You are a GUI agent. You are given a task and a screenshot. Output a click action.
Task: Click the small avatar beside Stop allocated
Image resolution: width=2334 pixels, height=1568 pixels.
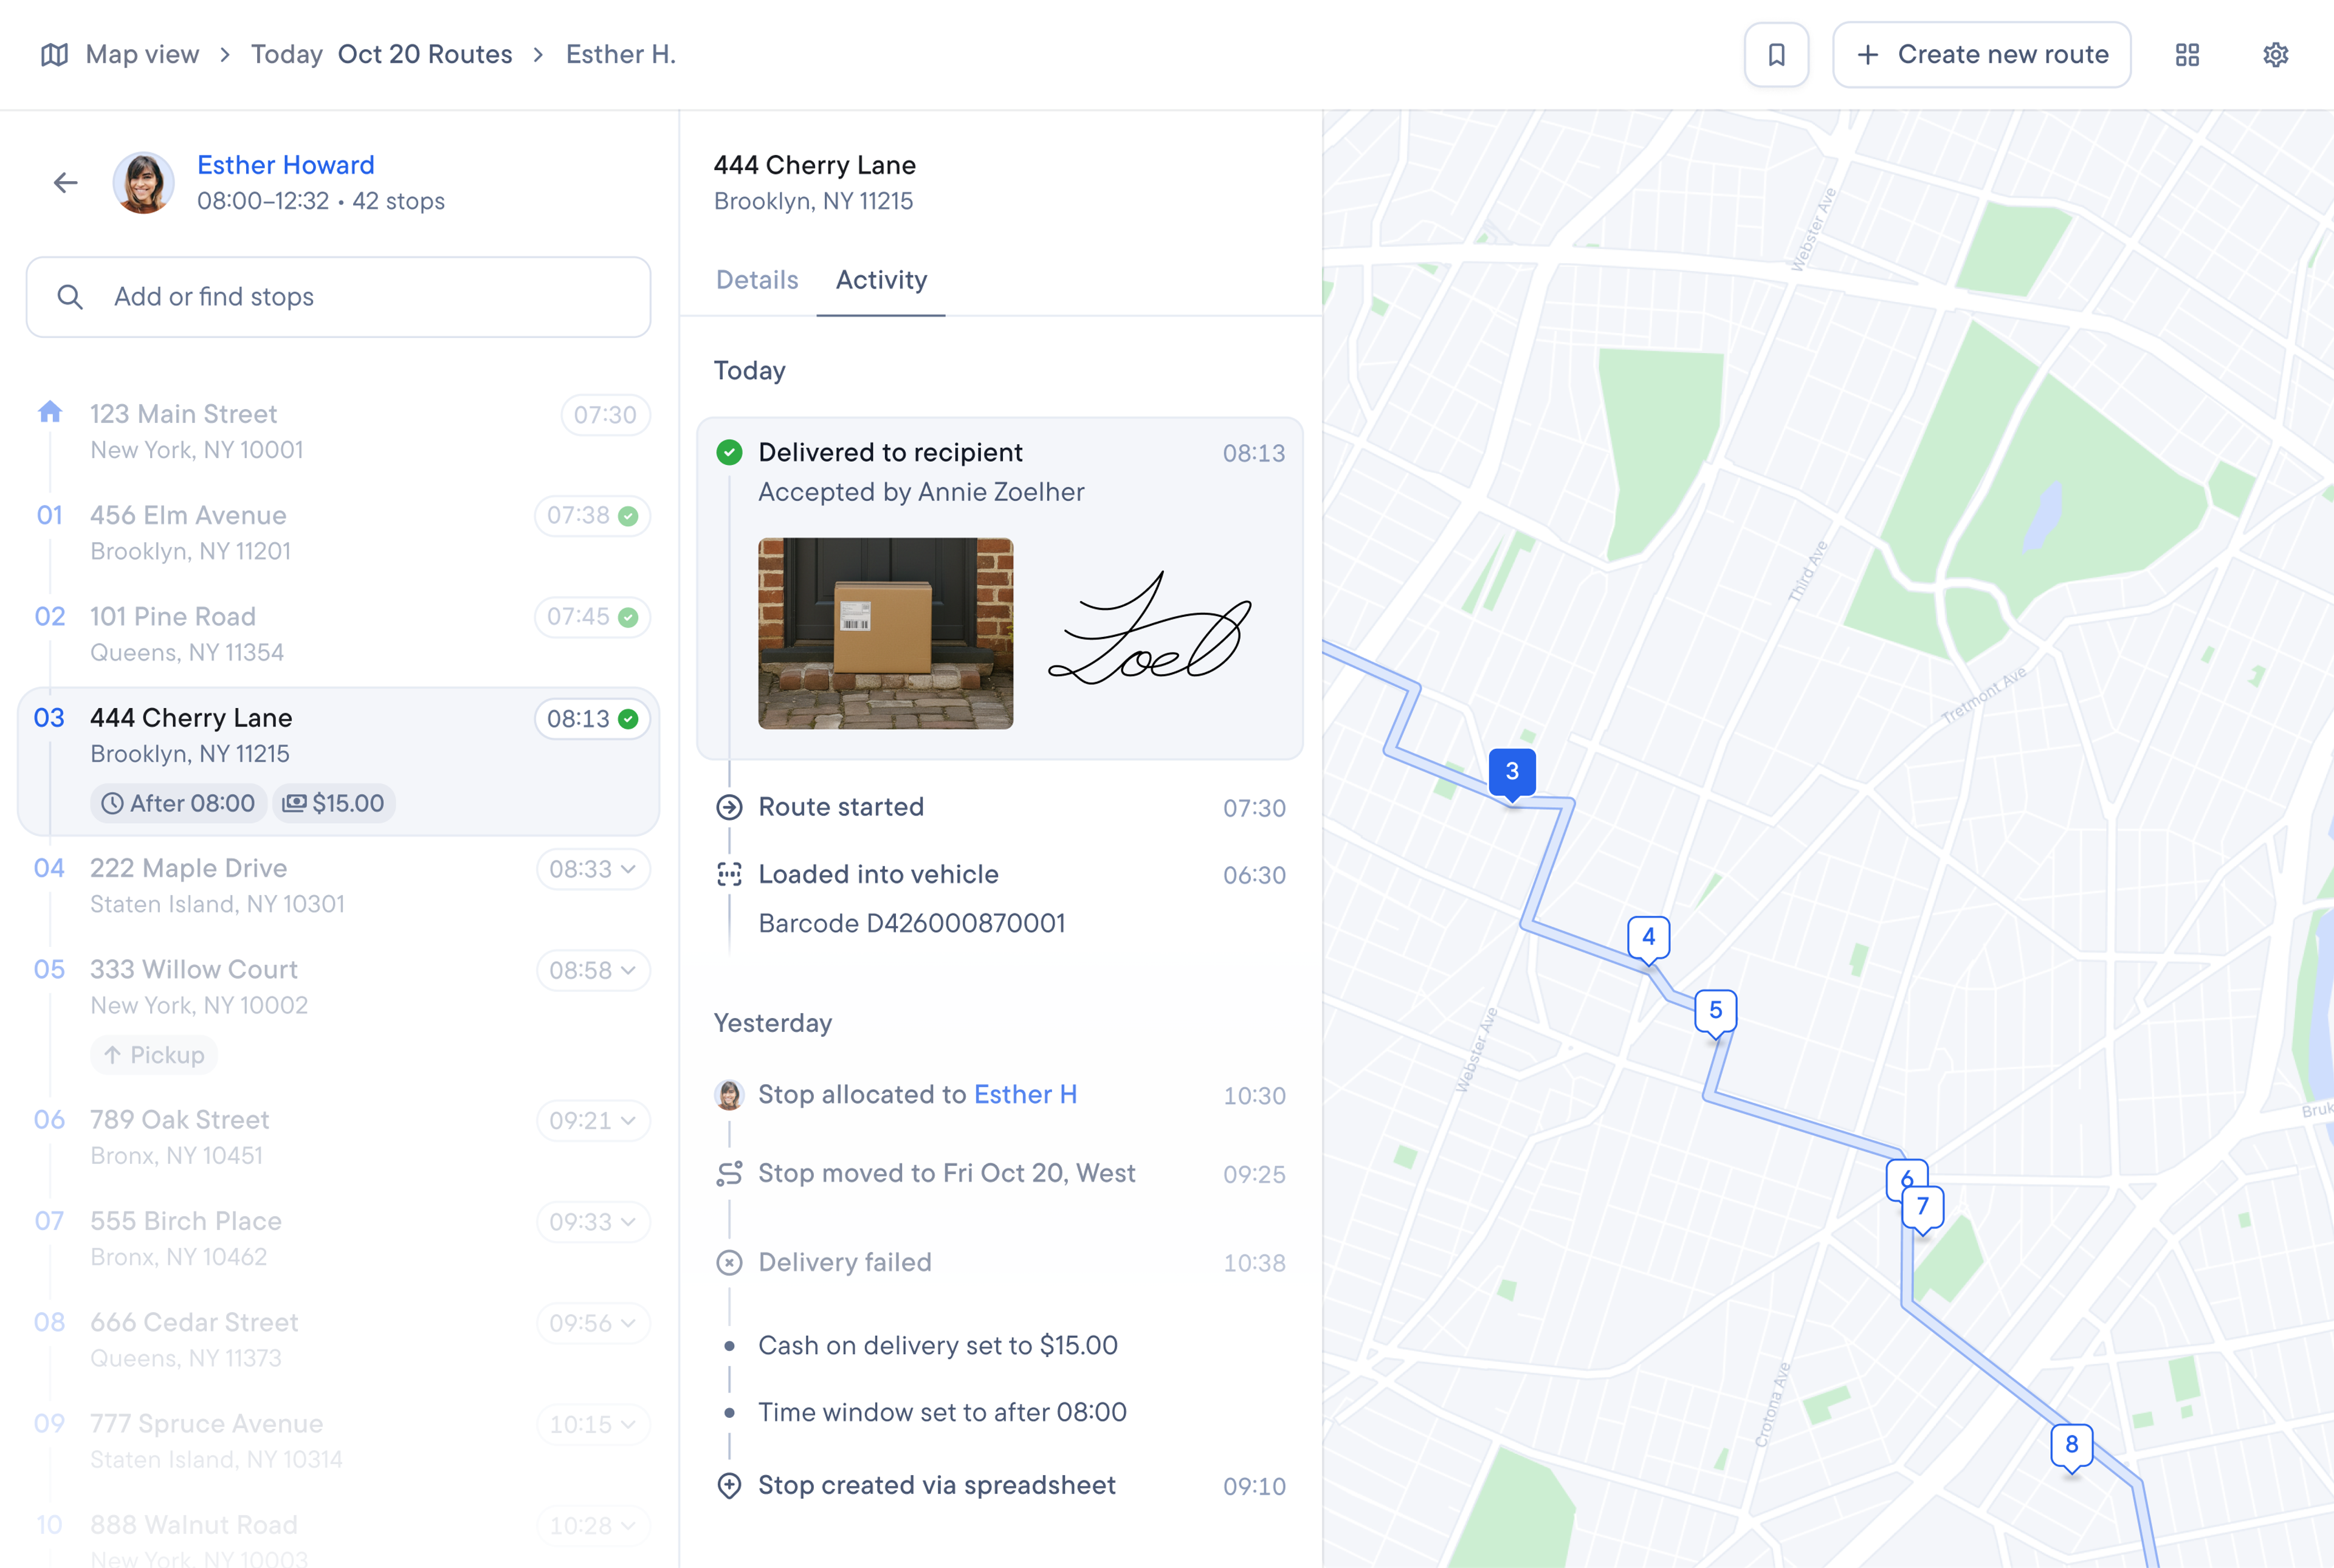pos(729,1095)
